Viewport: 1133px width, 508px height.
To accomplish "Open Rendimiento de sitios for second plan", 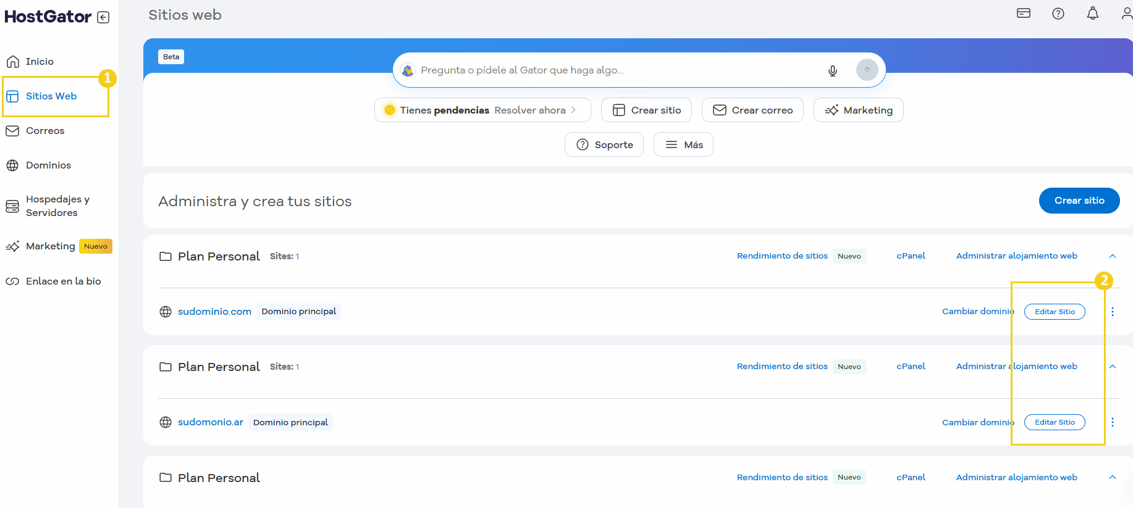I will pos(782,367).
